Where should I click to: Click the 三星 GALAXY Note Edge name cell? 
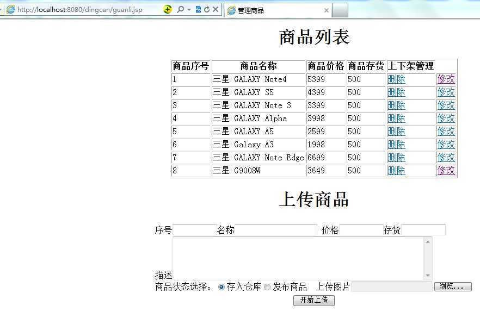(x=259, y=158)
